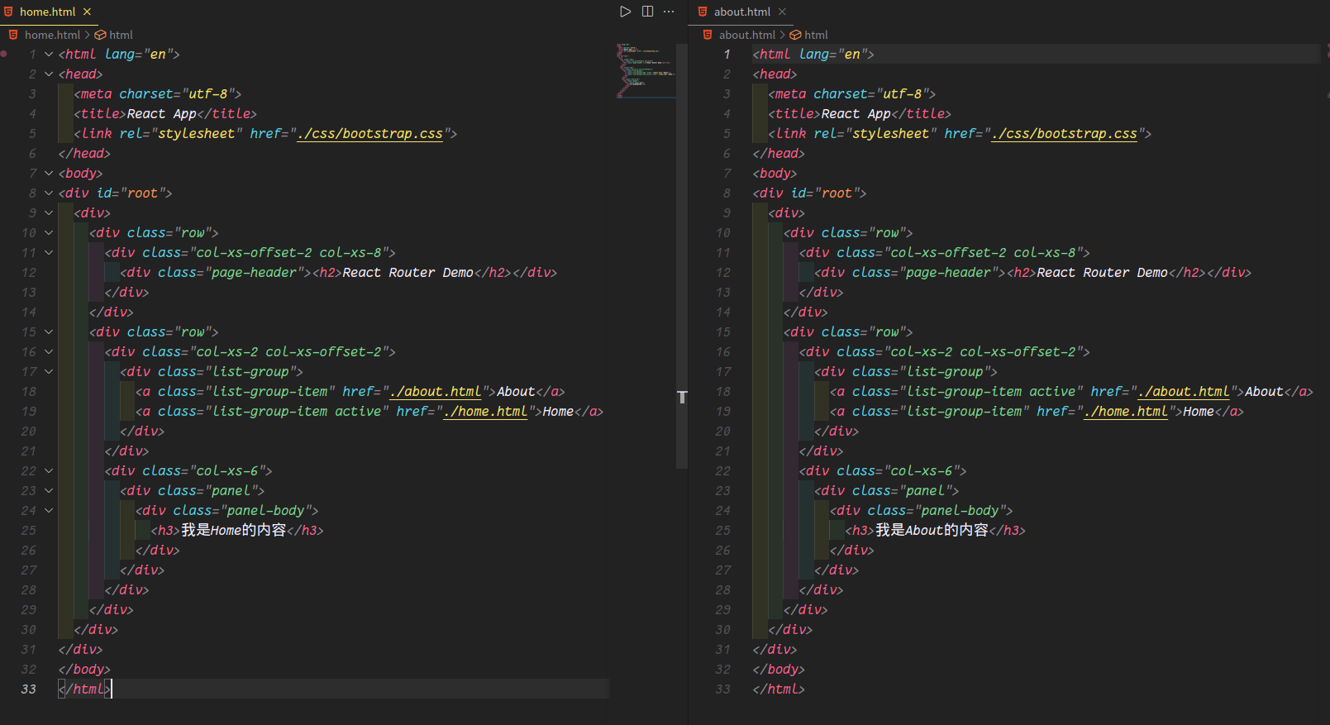1330x725 pixels.
Task: Click html breadcrumb in left editor
Action: [121, 35]
